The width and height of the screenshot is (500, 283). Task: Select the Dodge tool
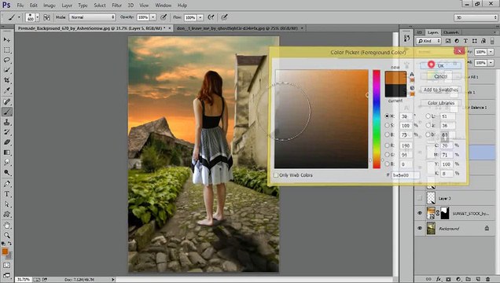pos(7,173)
